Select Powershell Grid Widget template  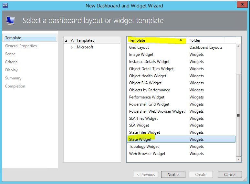(181, 104)
